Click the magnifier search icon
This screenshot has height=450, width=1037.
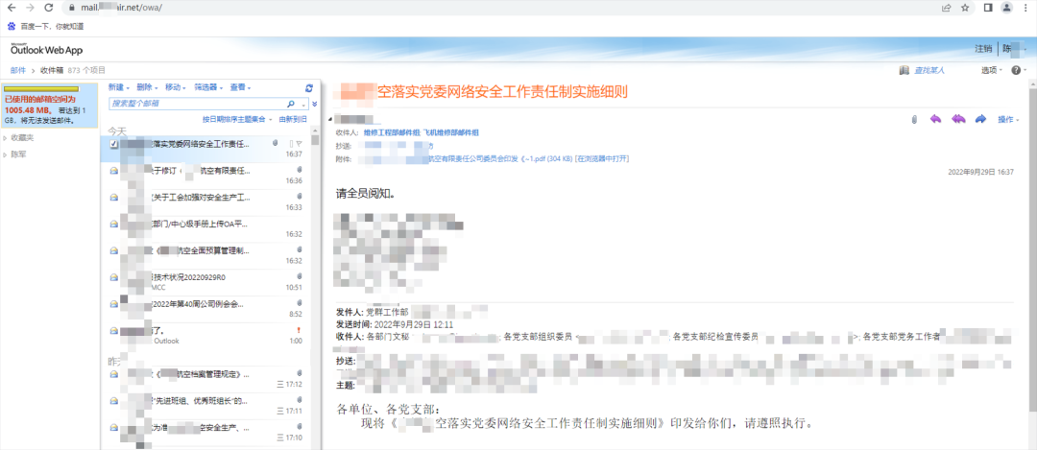(291, 104)
